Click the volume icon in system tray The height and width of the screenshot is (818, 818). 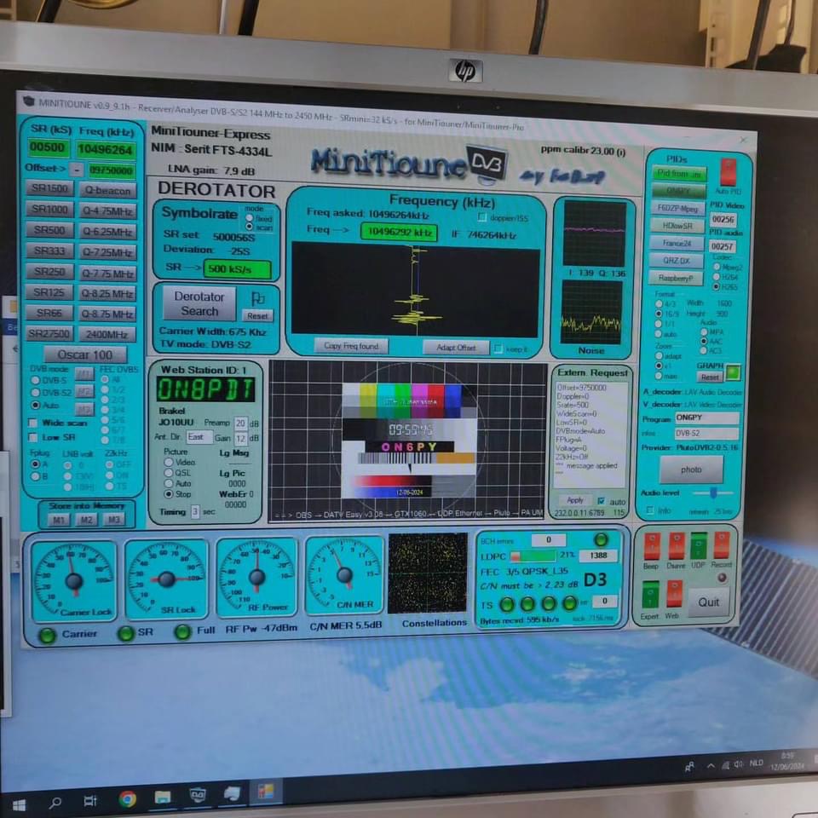point(738,764)
